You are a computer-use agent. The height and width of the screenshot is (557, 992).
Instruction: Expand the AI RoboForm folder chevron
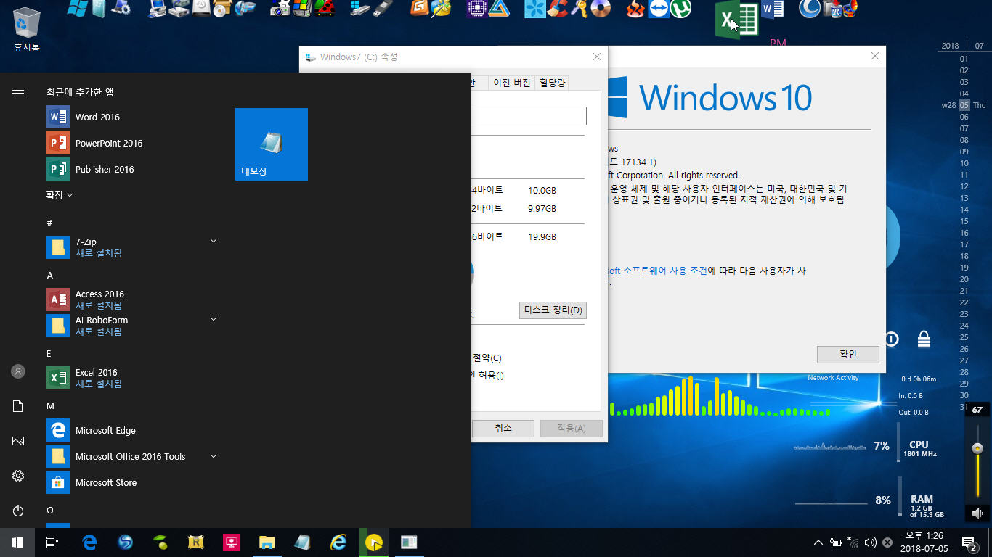point(214,319)
